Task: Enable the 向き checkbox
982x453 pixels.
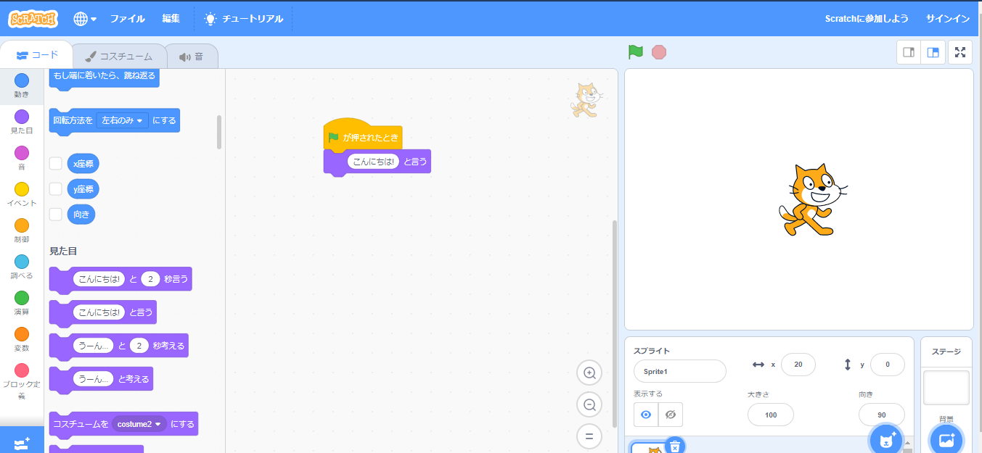Action: click(x=55, y=214)
